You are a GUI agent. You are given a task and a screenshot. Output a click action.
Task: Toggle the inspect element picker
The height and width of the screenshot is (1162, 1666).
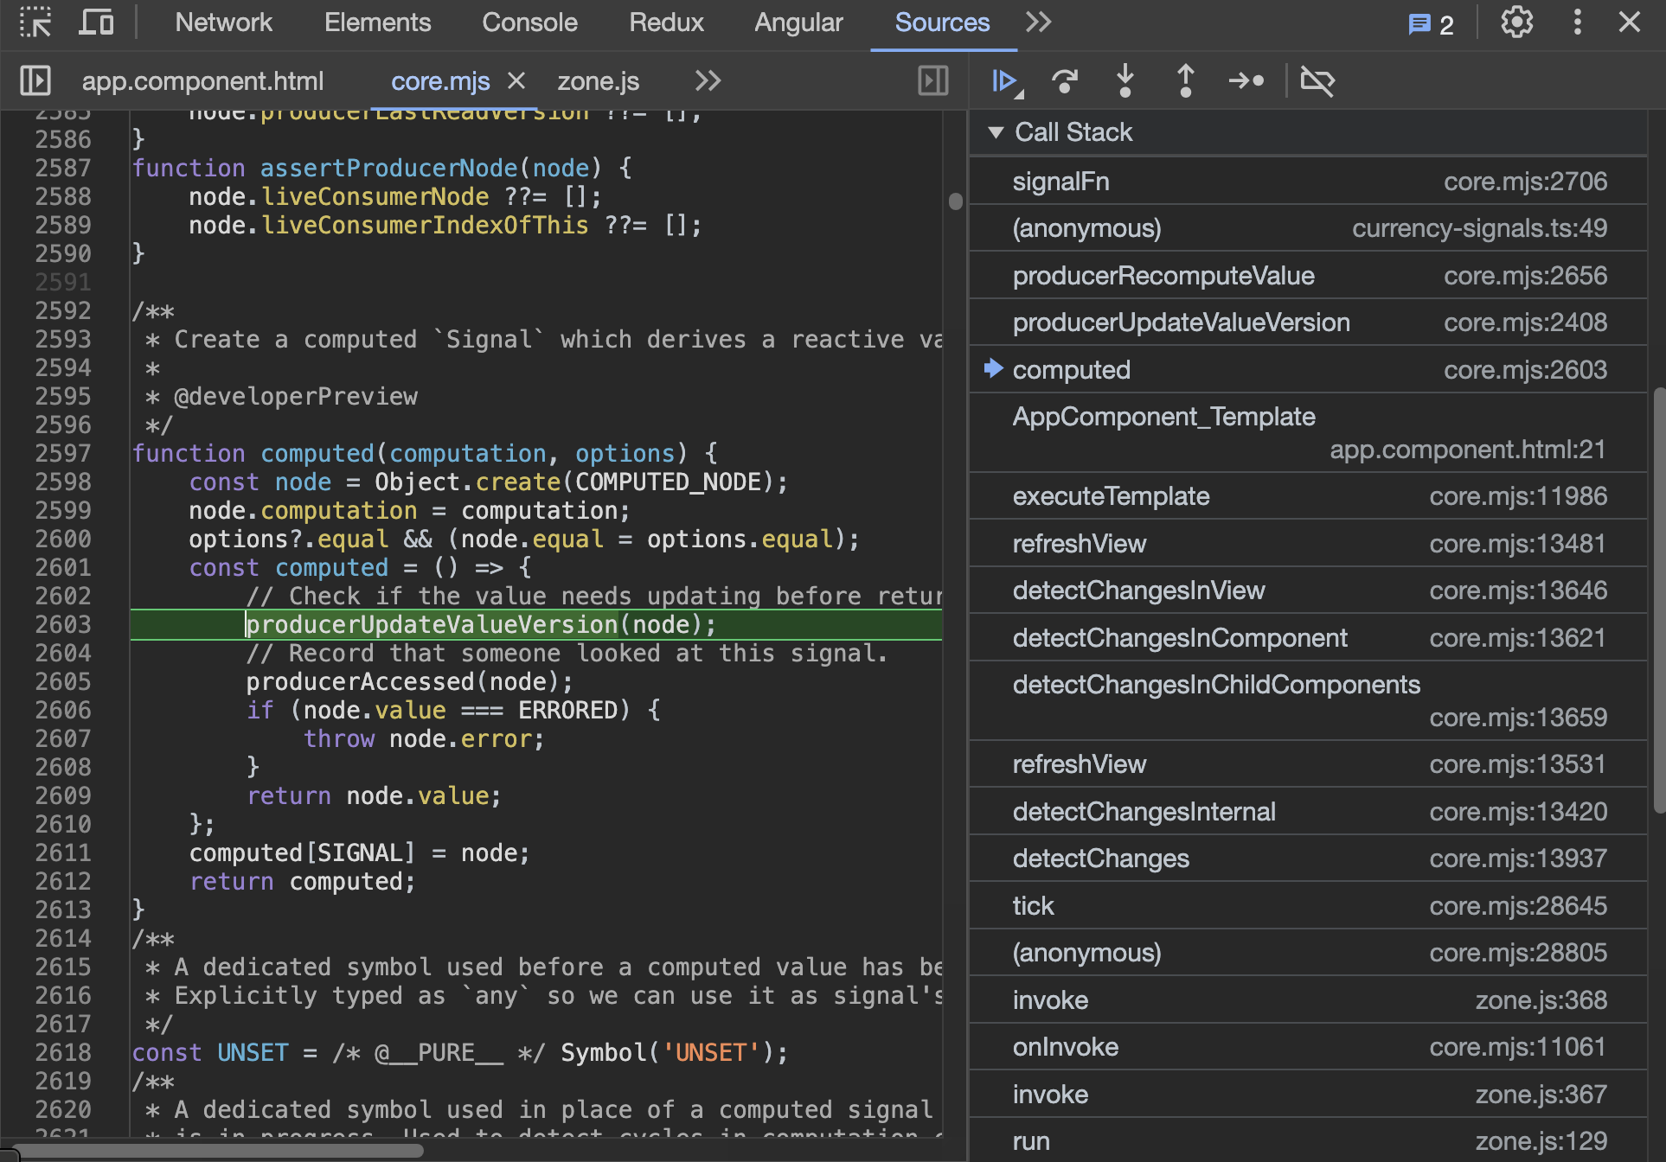[x=35, y=22]
